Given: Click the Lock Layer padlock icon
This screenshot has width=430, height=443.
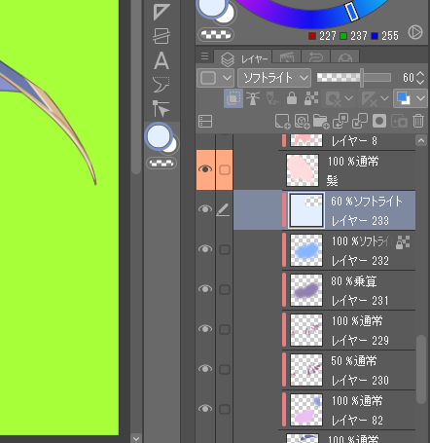Looking at the screenshot, I should (x=292, y=98).
